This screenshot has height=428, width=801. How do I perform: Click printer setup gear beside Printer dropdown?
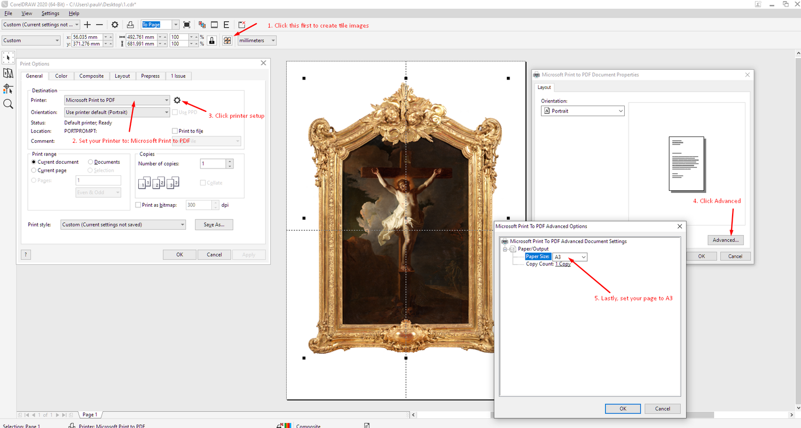coord(177,100)
